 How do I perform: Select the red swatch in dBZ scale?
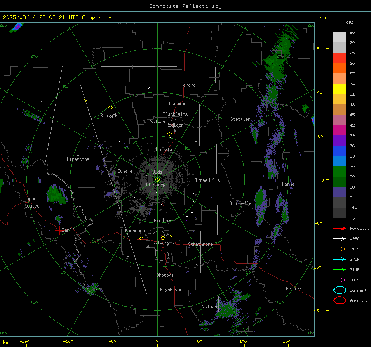click(340, 58)
